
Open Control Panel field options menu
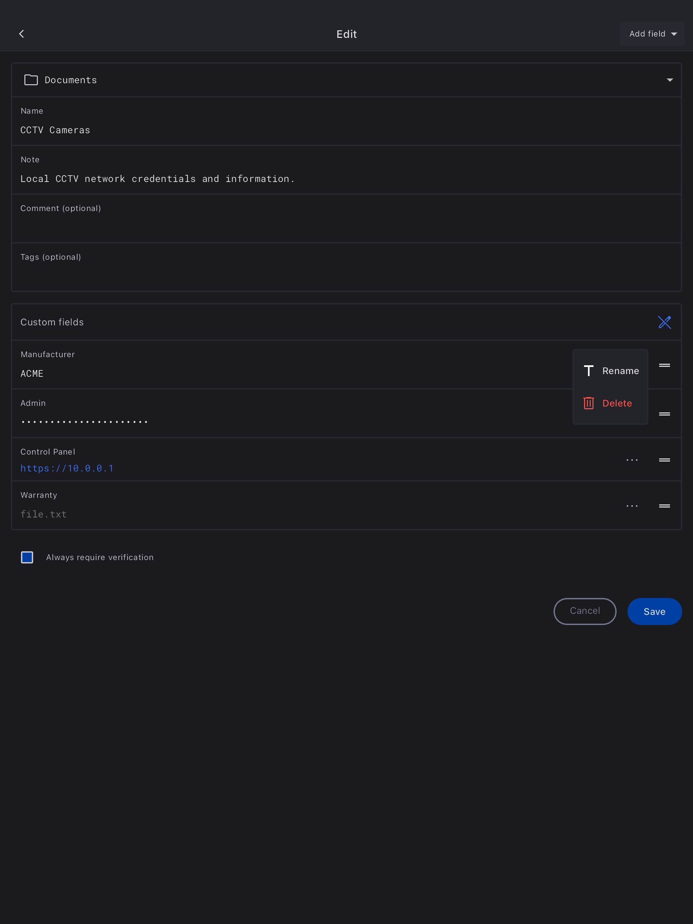click(x=632, y=460)
